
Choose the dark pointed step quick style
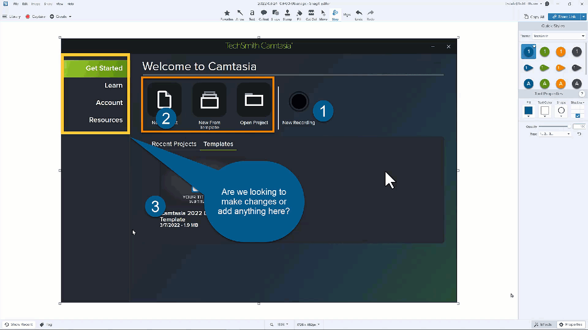point(577,68)
